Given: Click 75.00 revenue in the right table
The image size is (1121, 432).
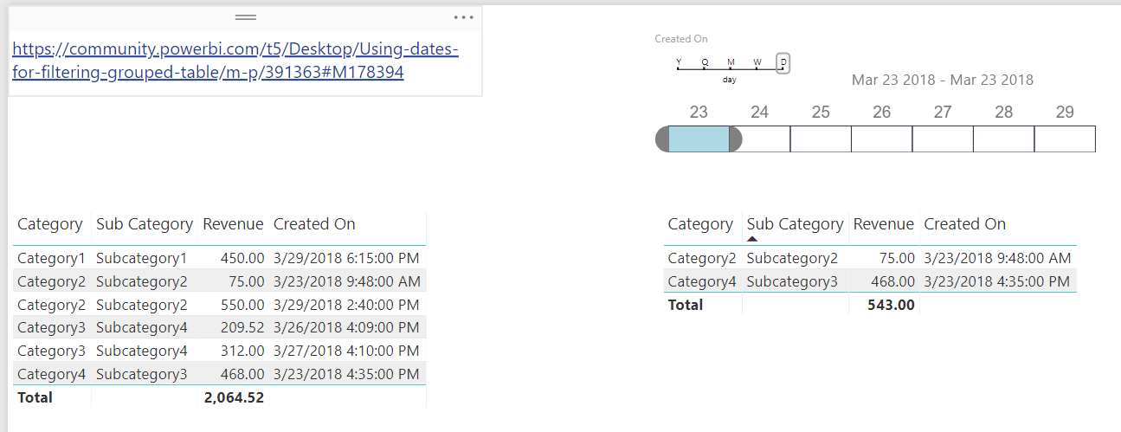Looking at the screenshot, I should 897,258.
